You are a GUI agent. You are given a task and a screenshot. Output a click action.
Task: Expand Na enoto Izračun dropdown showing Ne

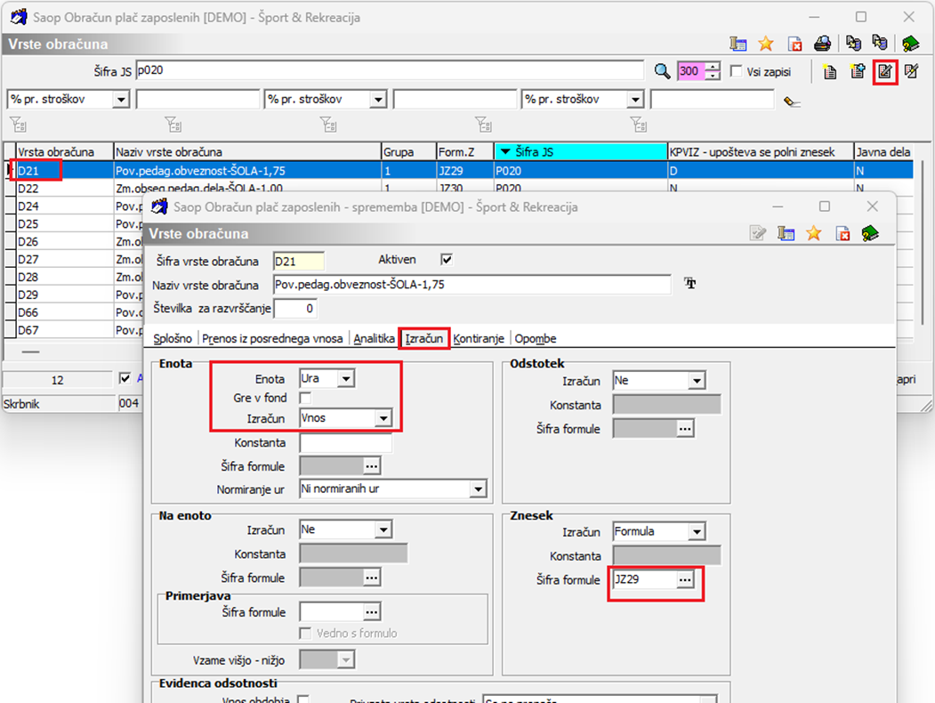pos(383,529)
